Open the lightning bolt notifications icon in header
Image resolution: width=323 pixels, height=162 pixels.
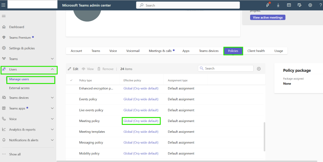(x=267, y=5)
